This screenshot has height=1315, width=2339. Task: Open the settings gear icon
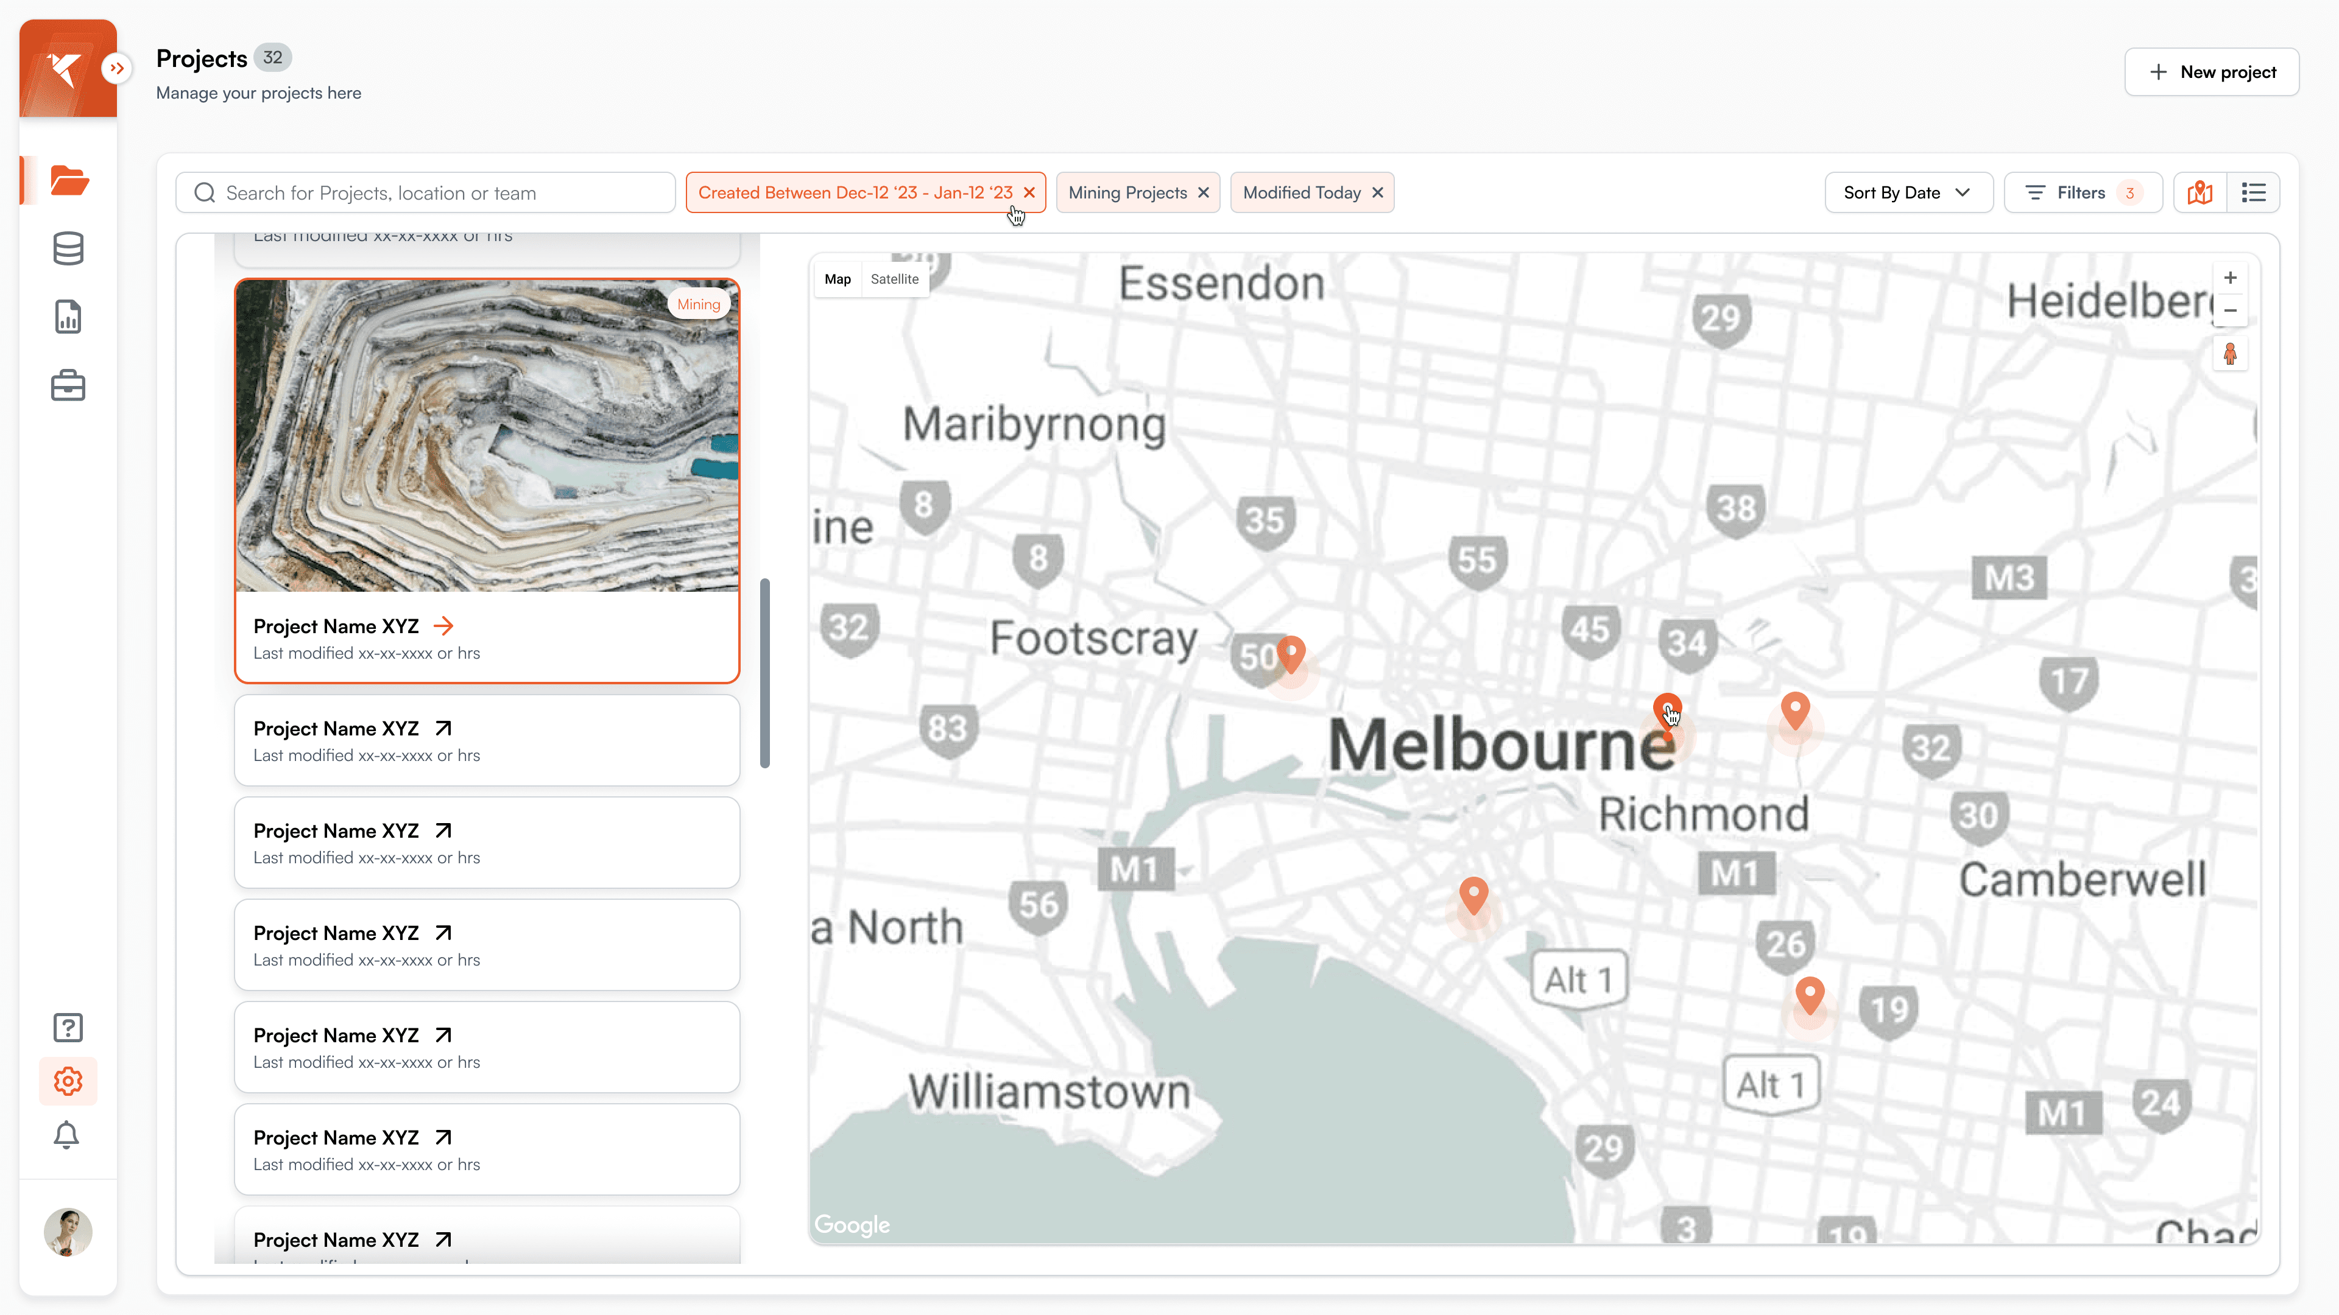coord(68,1081)
